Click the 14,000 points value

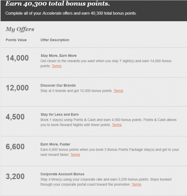pyautogui.click(x=17, y=58)
